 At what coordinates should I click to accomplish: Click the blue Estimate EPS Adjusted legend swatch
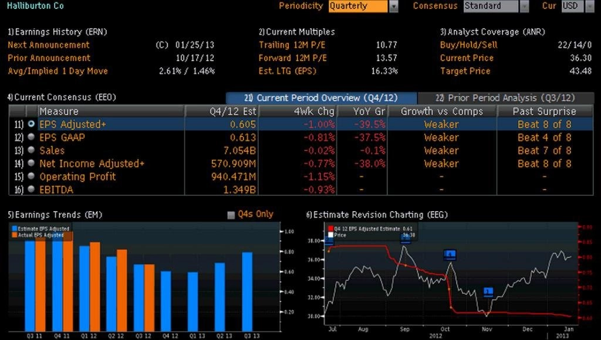15,229
